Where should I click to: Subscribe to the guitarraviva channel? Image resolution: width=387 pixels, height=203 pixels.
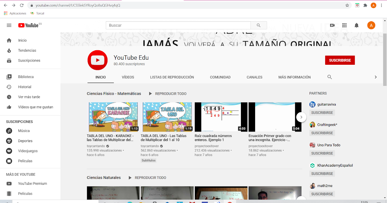[x=322, y=112]
